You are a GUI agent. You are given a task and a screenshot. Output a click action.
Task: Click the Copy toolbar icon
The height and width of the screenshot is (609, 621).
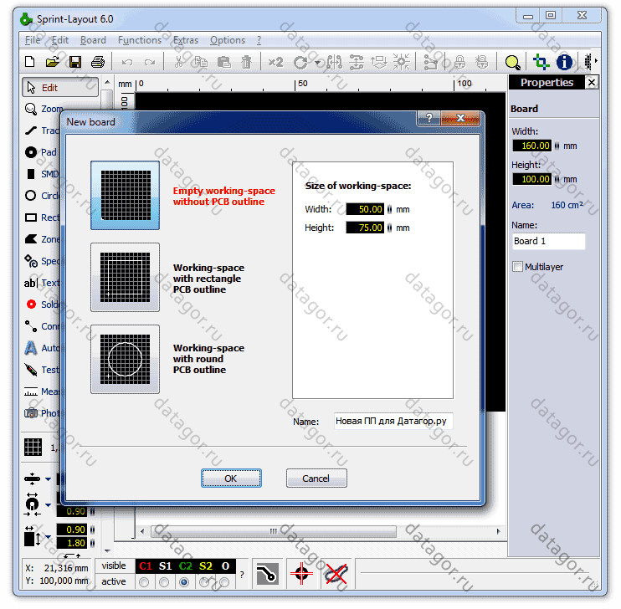tap(201, 62)
